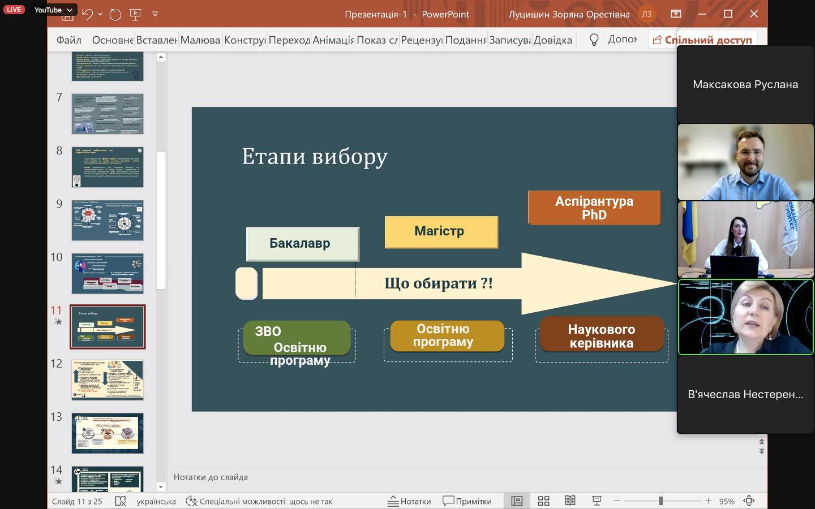Screen dimensions: 815x509
Task: Open the Slide Sorter view
Action: [543, 501]
